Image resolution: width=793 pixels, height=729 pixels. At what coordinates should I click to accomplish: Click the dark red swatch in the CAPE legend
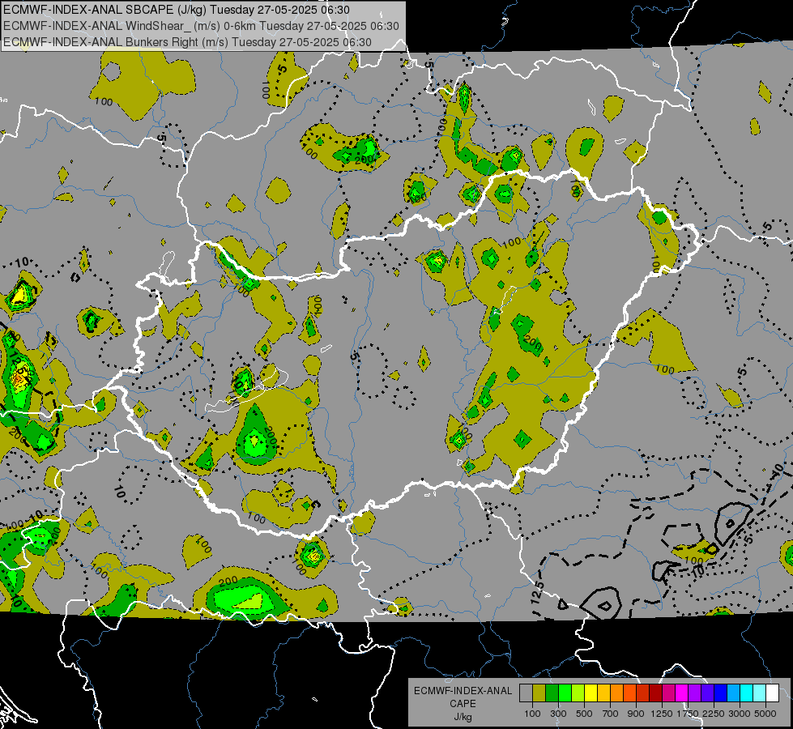point(655,693)
